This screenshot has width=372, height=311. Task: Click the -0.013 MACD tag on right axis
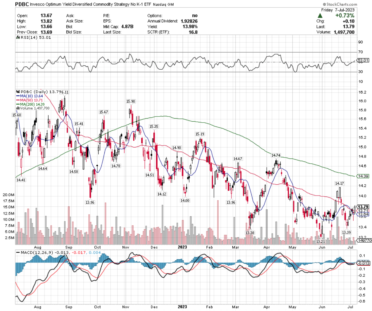363,263
